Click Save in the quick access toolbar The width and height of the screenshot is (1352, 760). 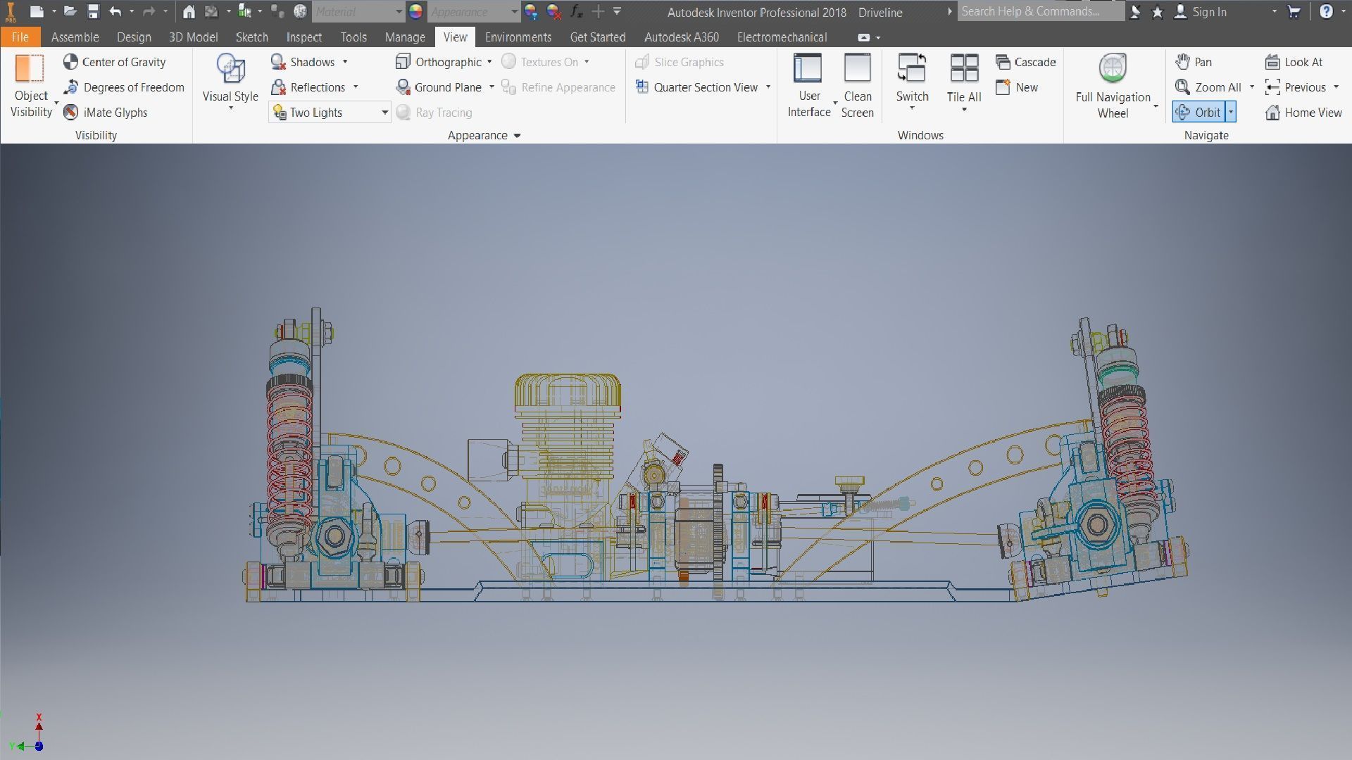point(93,11)
